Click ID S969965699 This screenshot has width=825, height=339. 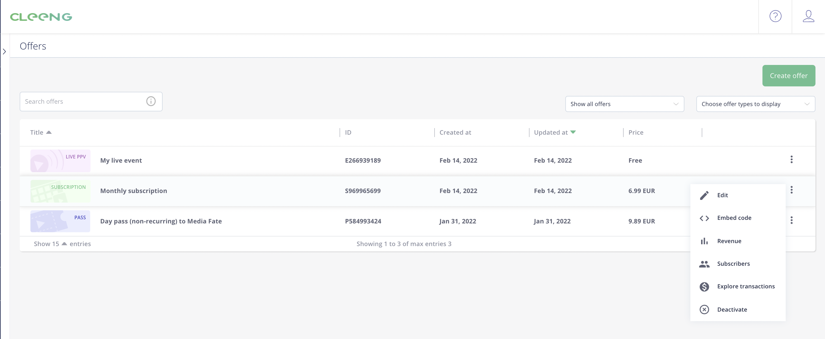point(362,191)
